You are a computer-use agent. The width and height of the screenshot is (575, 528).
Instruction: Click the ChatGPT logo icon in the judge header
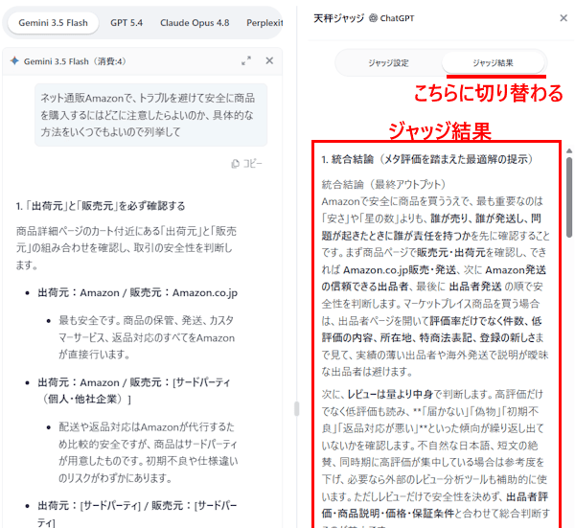click(x=373, y=18)
